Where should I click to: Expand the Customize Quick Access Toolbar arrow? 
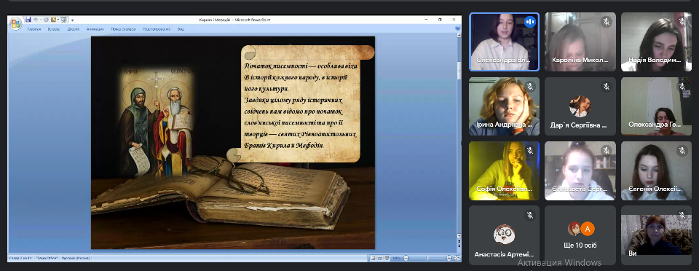[x=72, y=20]
